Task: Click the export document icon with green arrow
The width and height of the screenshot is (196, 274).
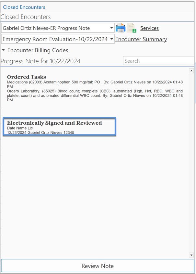Action: click(132, 28)
